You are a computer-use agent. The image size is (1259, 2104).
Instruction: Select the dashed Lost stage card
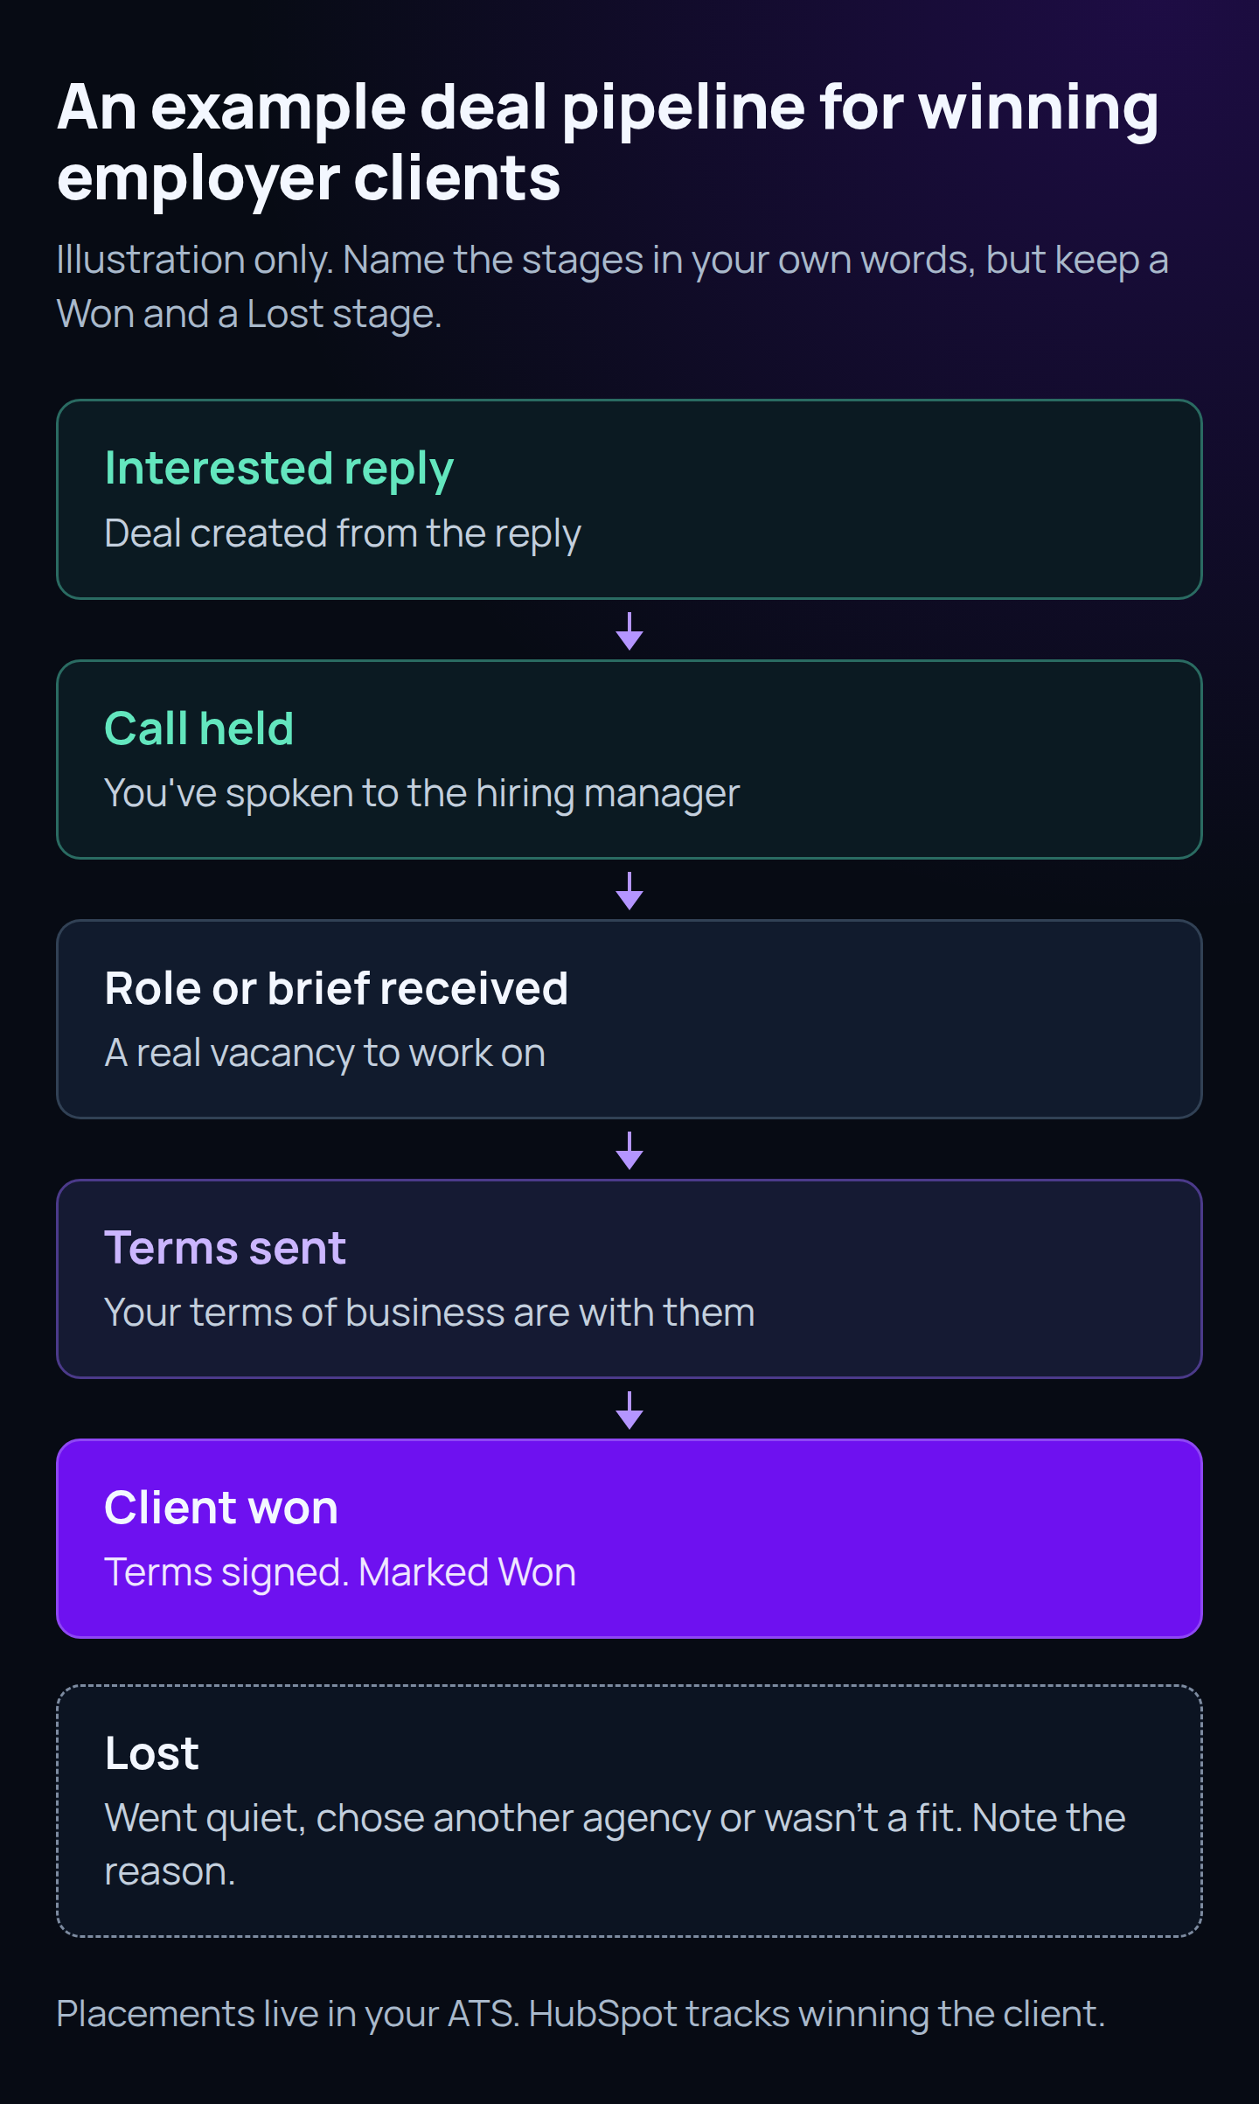point(629,1811)
